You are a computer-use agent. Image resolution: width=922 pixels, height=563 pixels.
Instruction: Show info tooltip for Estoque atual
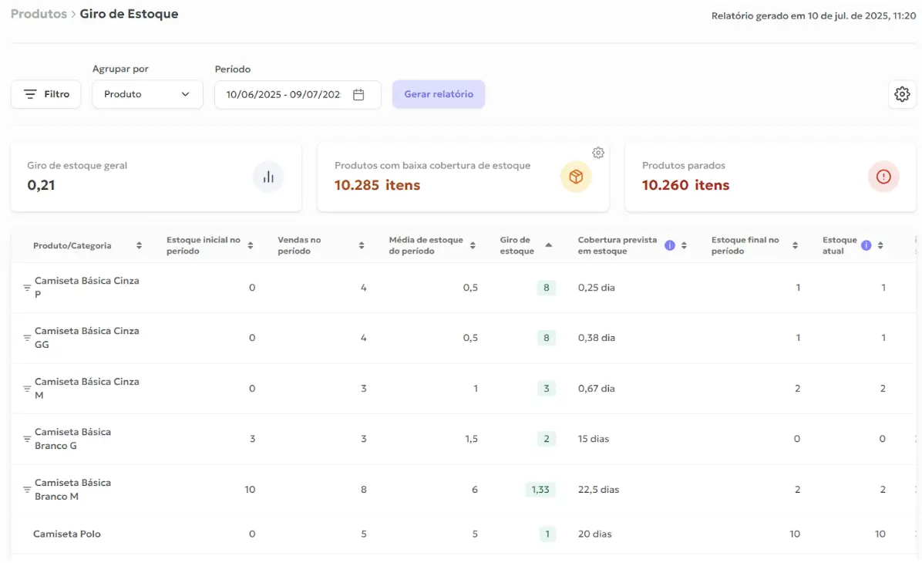coord(866,245)
